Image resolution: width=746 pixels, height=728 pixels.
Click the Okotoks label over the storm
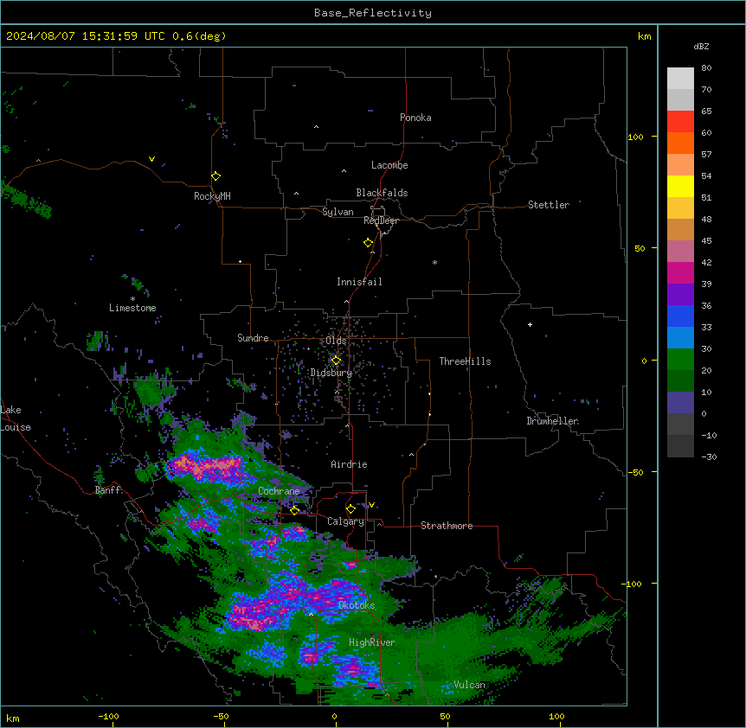click(x=357, y=605)
